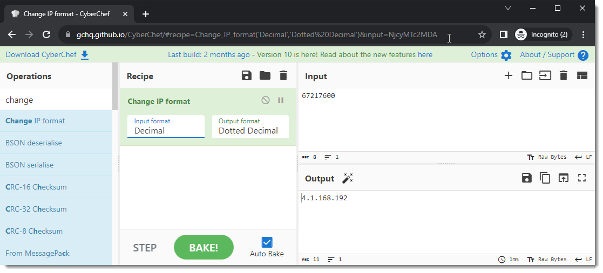Viewport: 603px width, 273px height.
Task: Click the input character count status
Action: pyautogui.click(x=309, y=157)
